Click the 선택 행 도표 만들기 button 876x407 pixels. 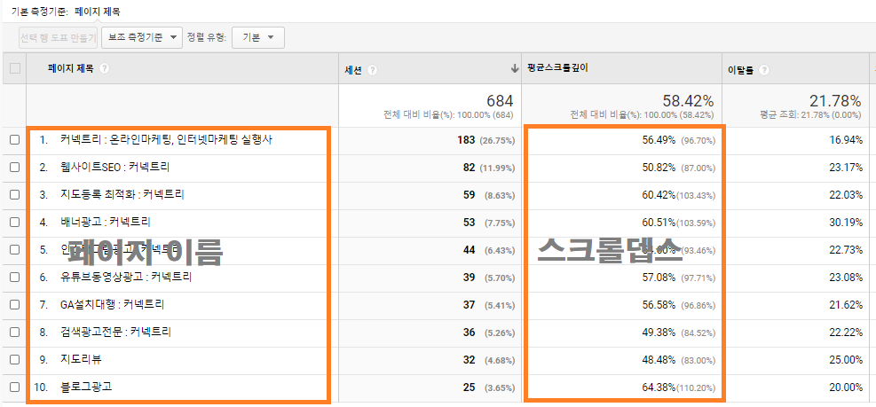click(x=58, y=37)
